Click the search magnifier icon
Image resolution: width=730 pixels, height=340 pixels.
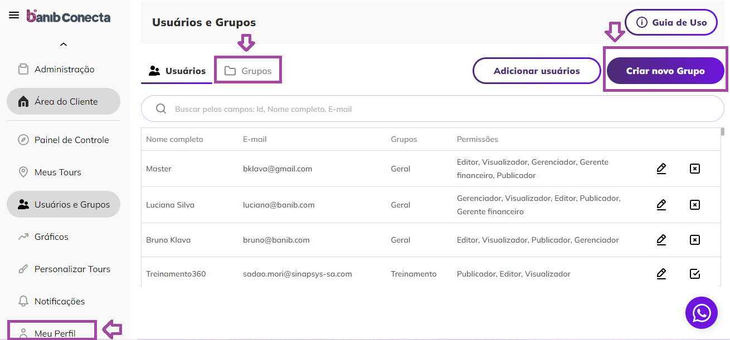[161, 109]
